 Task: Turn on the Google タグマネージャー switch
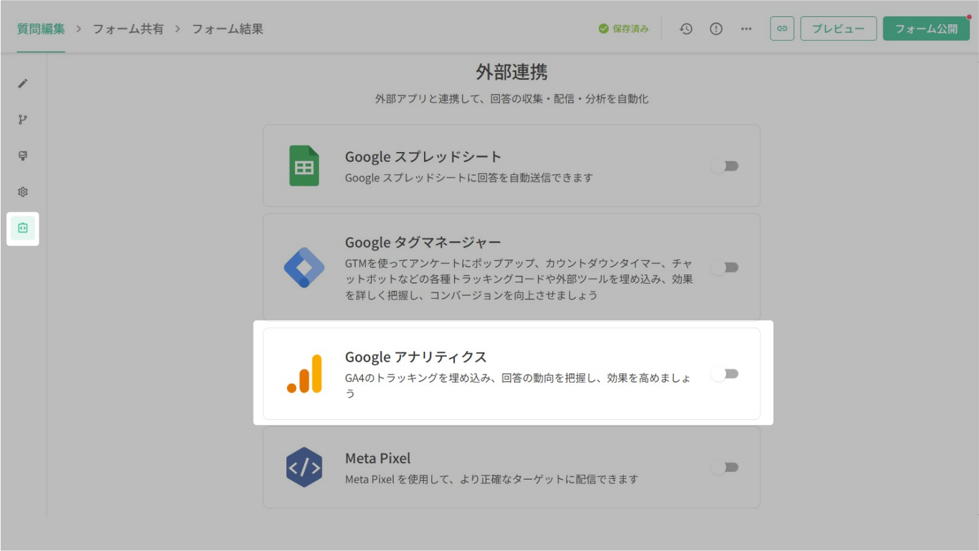[x=725, y=267]
